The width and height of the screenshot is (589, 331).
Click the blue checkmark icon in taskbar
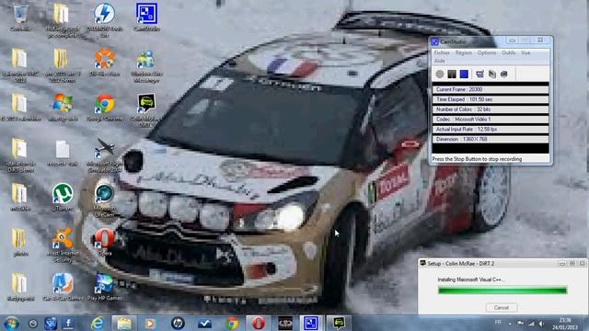[x=204, y=323]
